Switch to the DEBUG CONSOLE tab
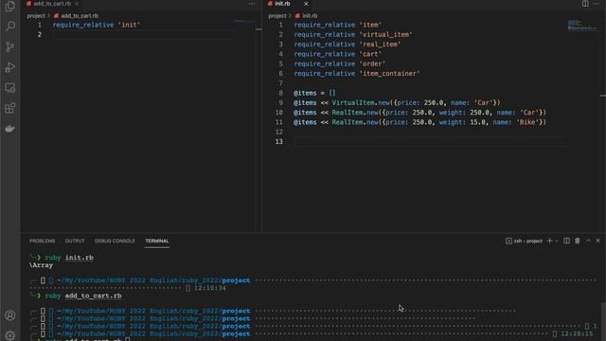 (115, 241)
